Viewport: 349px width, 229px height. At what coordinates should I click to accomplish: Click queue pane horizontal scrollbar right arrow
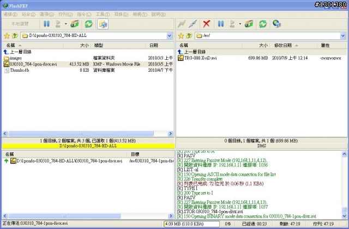point(171,216)
